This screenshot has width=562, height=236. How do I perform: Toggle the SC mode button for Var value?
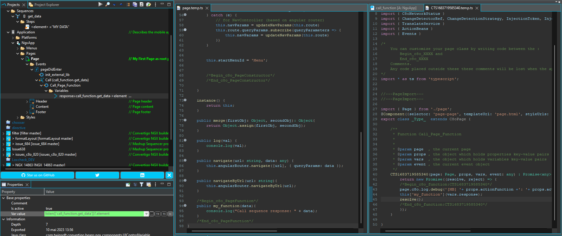click(x=170, y=214)
